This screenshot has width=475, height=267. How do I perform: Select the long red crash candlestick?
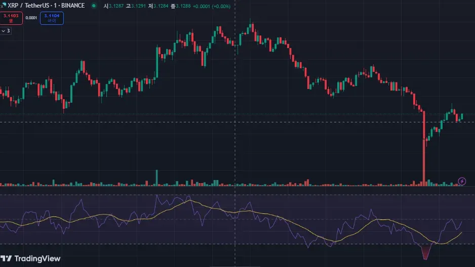(424, 147)
